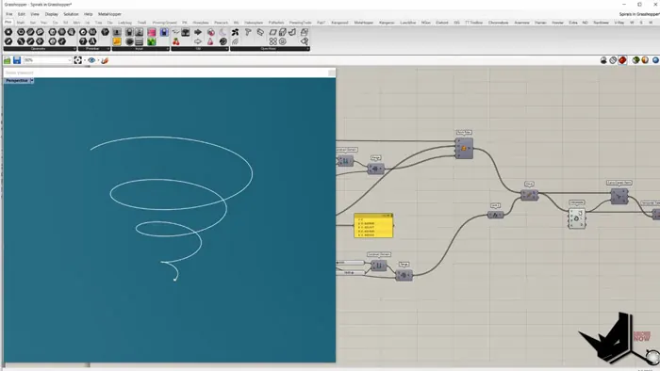Open the Solution menu
660x371 pixels.
tap(71, 14)
